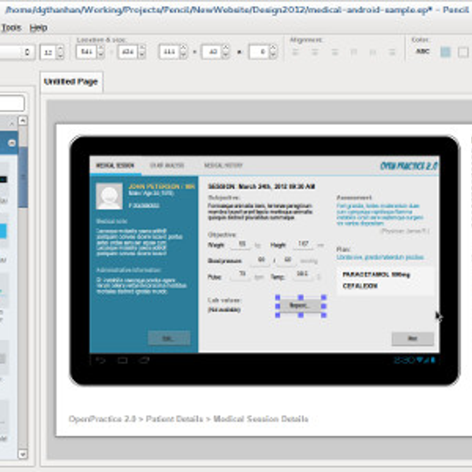Click the width field showing 111

point(169,52)
